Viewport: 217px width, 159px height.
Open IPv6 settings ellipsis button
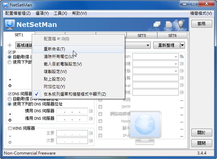coord(182,136)
